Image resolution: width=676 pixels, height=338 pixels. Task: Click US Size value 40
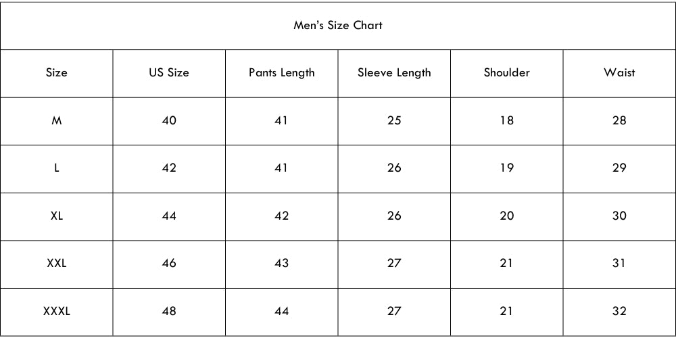click(169, 121)
